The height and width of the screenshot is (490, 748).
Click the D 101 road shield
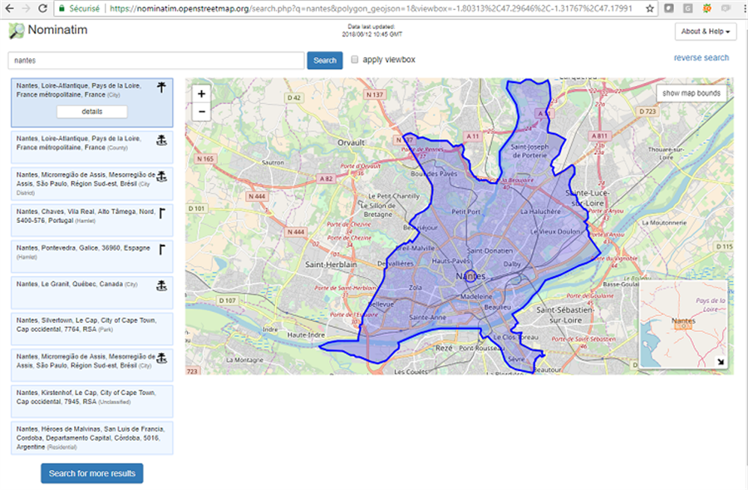[x=196, y=208]
